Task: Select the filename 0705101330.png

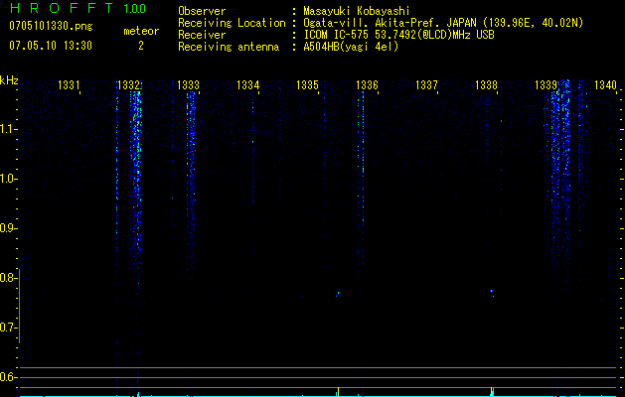Action: coord(51,26)
